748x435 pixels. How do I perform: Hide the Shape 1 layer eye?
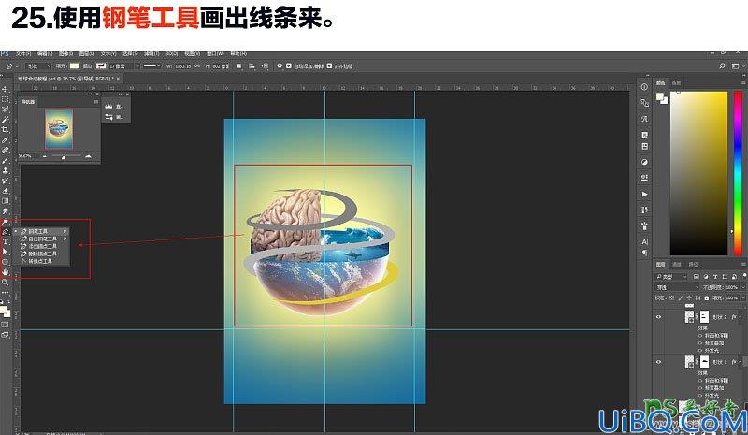coord(659,362)
